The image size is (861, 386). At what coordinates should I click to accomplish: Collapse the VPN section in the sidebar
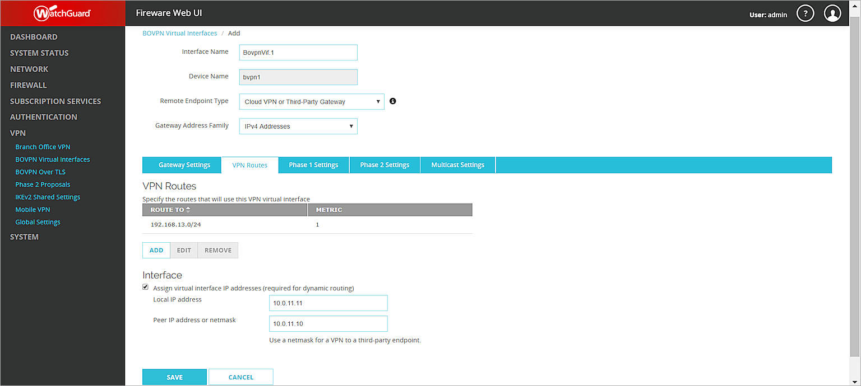point(17,133)
